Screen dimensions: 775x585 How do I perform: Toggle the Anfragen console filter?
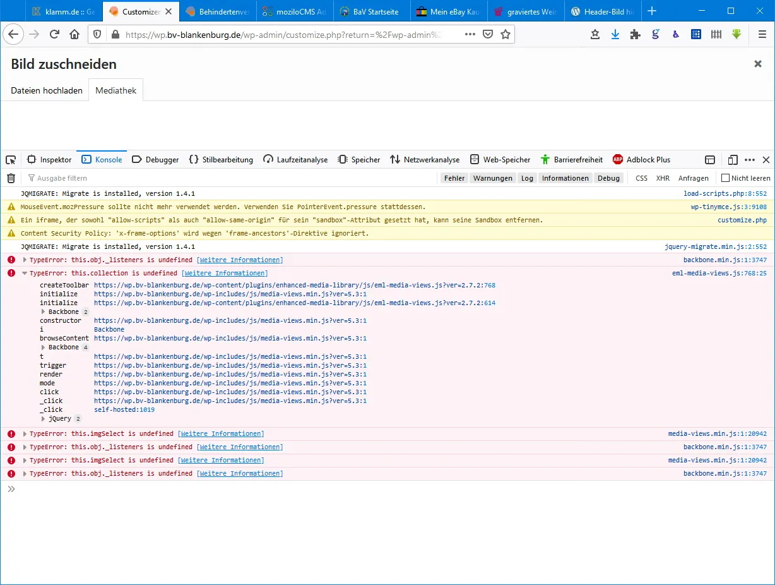point(694,178)
